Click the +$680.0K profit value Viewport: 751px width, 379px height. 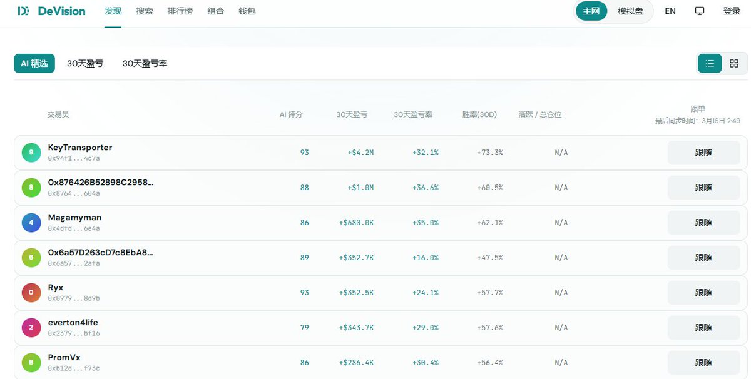tap(356, 223)
